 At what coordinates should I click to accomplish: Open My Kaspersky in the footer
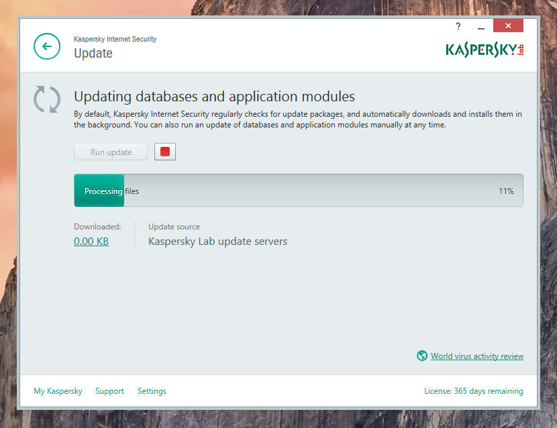pyautogui.click(x=58, y=391)
